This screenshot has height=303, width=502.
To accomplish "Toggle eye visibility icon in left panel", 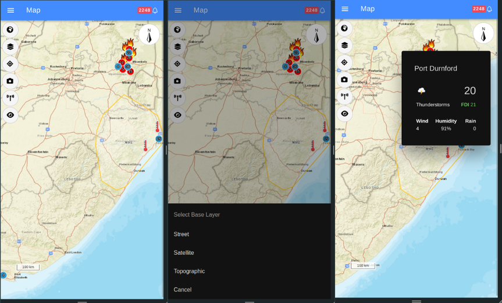I will [x=10, y=115].
